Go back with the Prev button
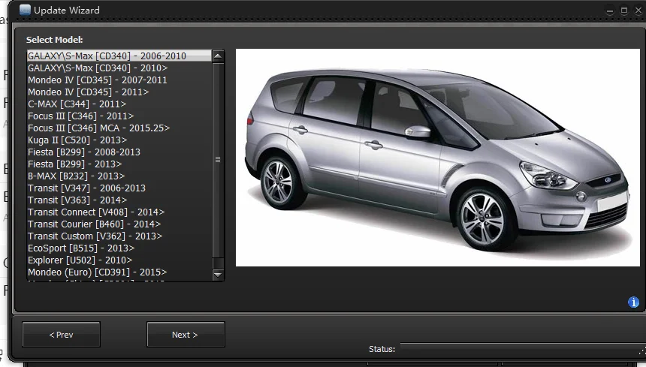The image size is (646, 367). 61,335
